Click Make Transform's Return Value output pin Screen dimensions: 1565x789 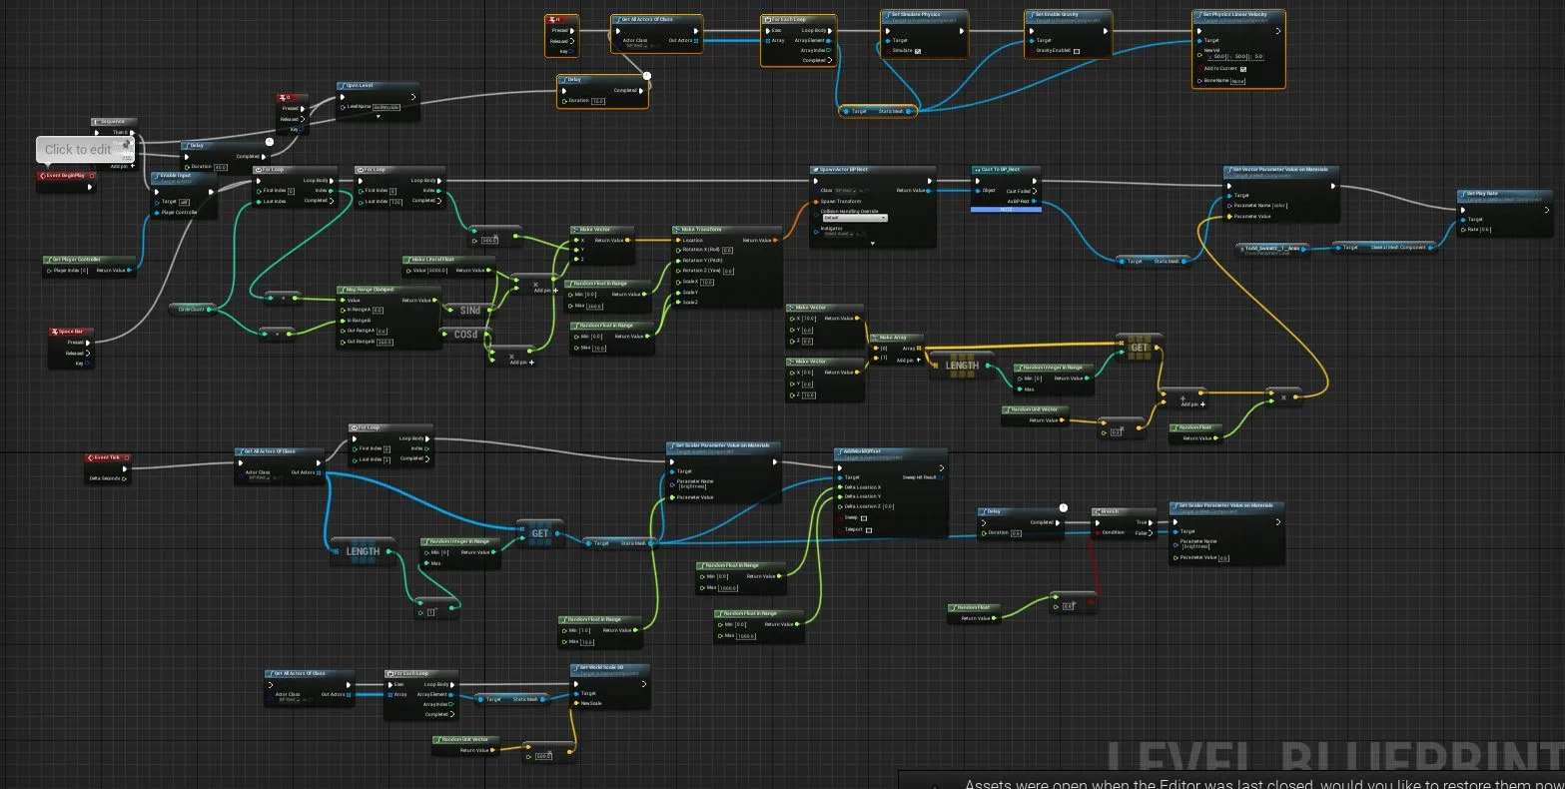(776, 240)
